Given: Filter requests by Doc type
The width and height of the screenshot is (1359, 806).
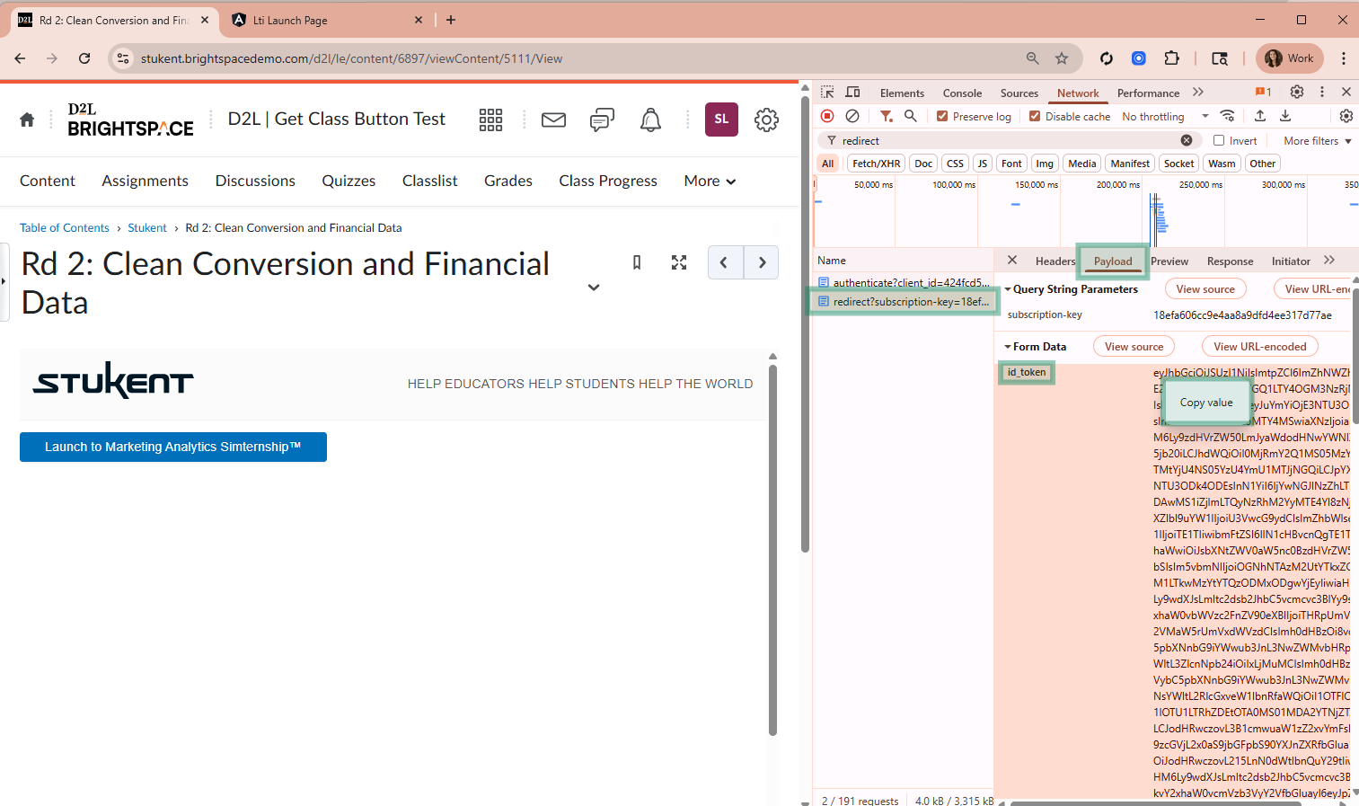Looking at the screenshot, I should pyautogui.click(x=923, y=164).
